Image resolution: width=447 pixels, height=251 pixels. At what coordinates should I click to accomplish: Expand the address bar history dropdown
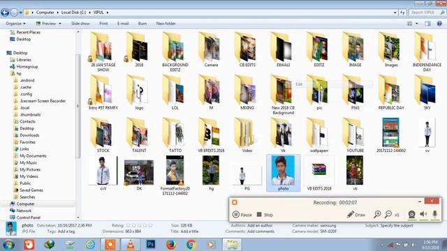coord(395,13)
